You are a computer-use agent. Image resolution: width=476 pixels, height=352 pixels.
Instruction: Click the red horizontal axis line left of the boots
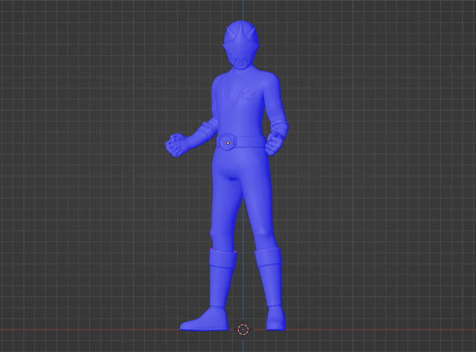[89, 330]
